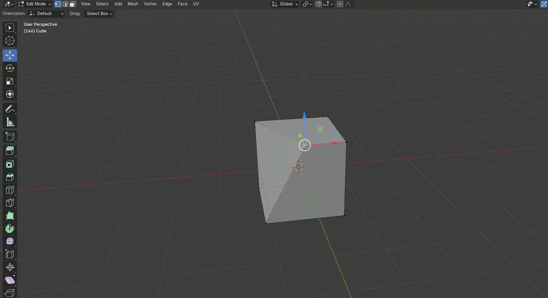Select the Loop Cut tool
The height and width of the screenshot is (298, 548).
[x=10, y=190]
